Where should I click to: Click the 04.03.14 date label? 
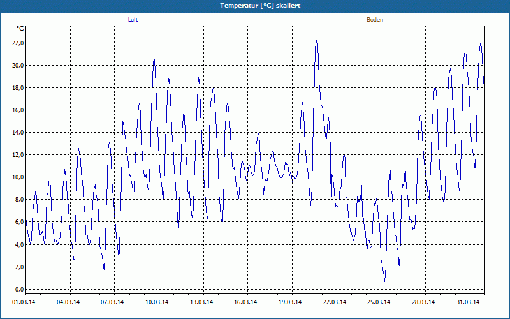point(68,302)
